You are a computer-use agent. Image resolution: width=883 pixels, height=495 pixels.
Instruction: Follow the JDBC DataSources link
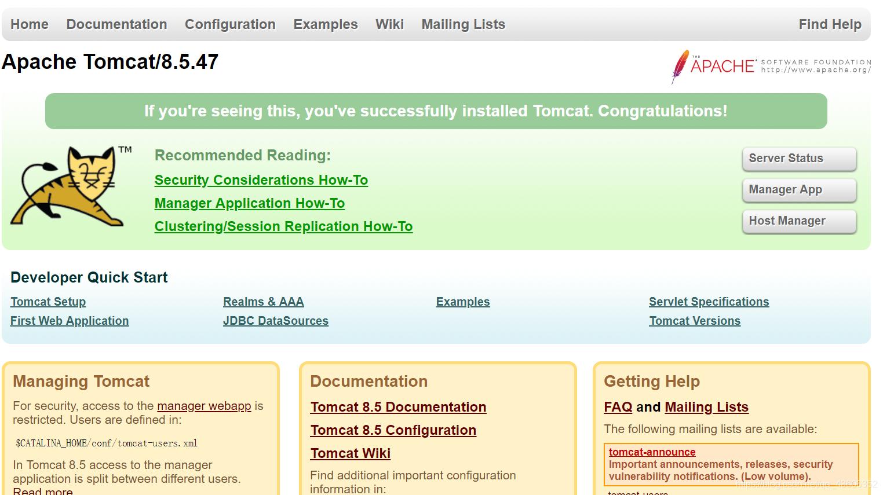coord(276,321)
